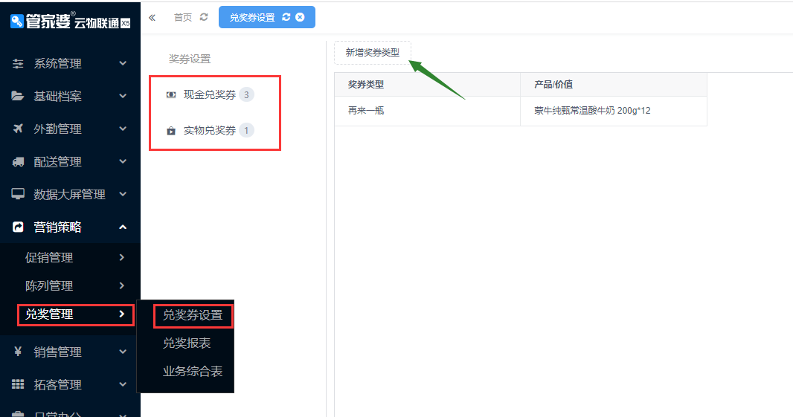The width and height of the screenshot is (793, 417).
Task: Refresh the 兑奖券设置 tab via its reload icon
Action: click(285, 17)
